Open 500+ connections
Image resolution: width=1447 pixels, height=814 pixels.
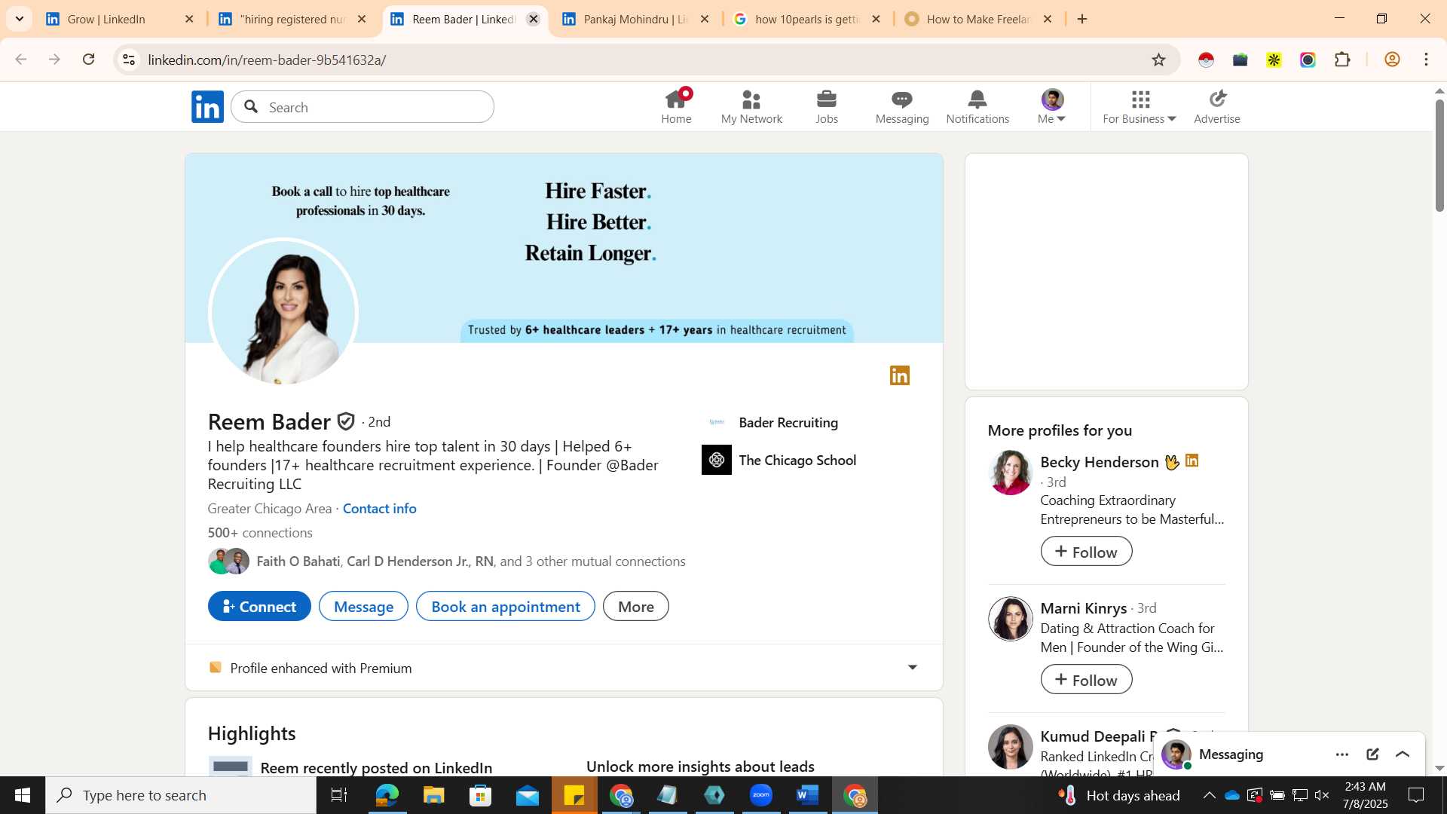tap(260, 533)
